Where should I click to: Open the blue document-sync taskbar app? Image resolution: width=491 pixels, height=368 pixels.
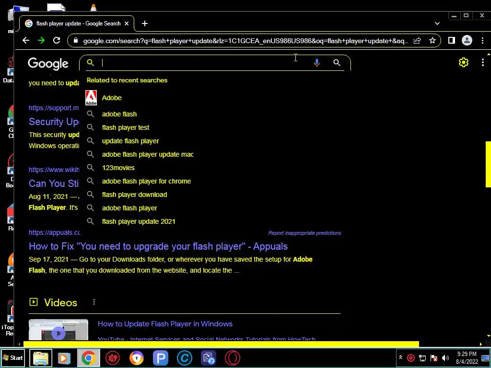209,358
